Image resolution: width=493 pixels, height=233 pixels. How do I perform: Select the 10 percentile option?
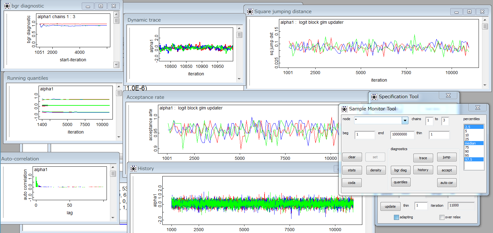click(x=474, y=135)
